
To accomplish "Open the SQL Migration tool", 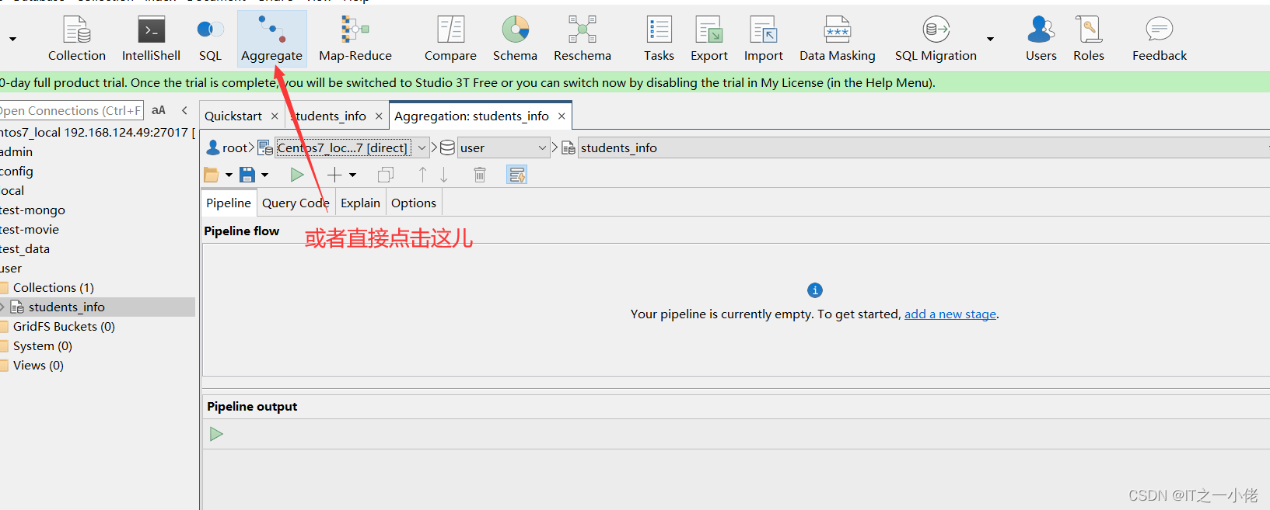I will tap(936, 39).
